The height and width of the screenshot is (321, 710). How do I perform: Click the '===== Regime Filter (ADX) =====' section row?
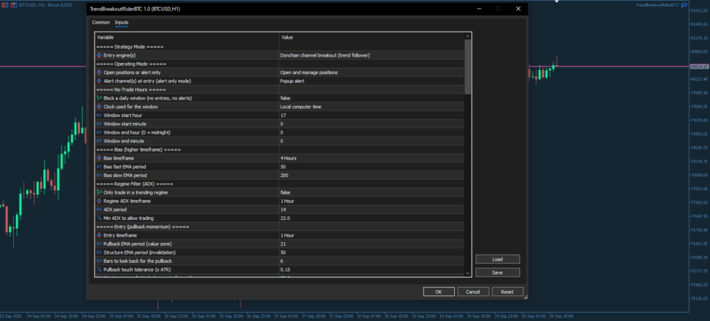(280, 183)
